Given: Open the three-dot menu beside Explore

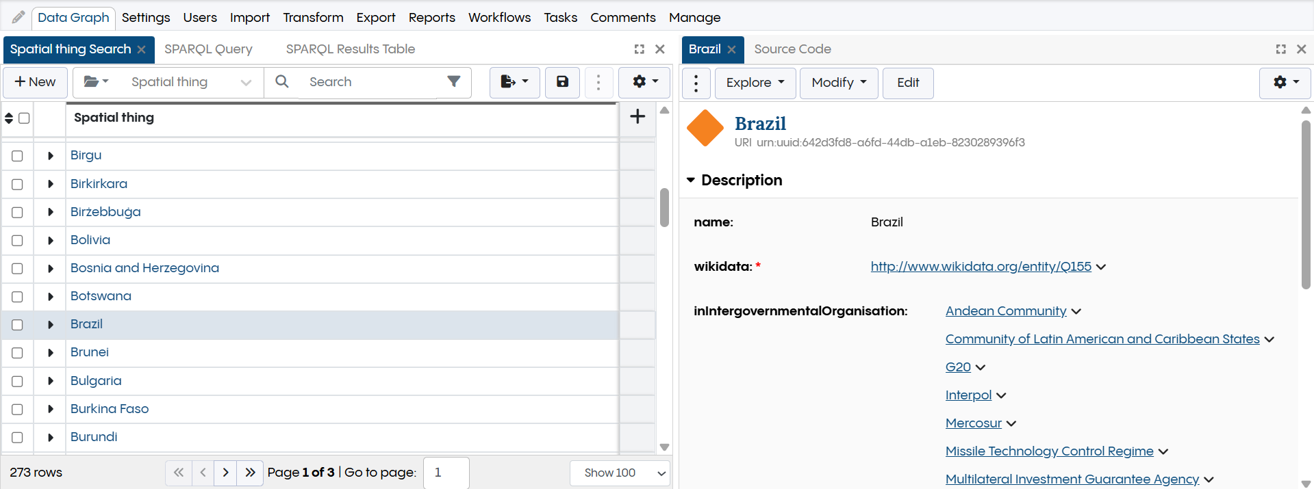Looking at the screenshot, I should 696,83.
